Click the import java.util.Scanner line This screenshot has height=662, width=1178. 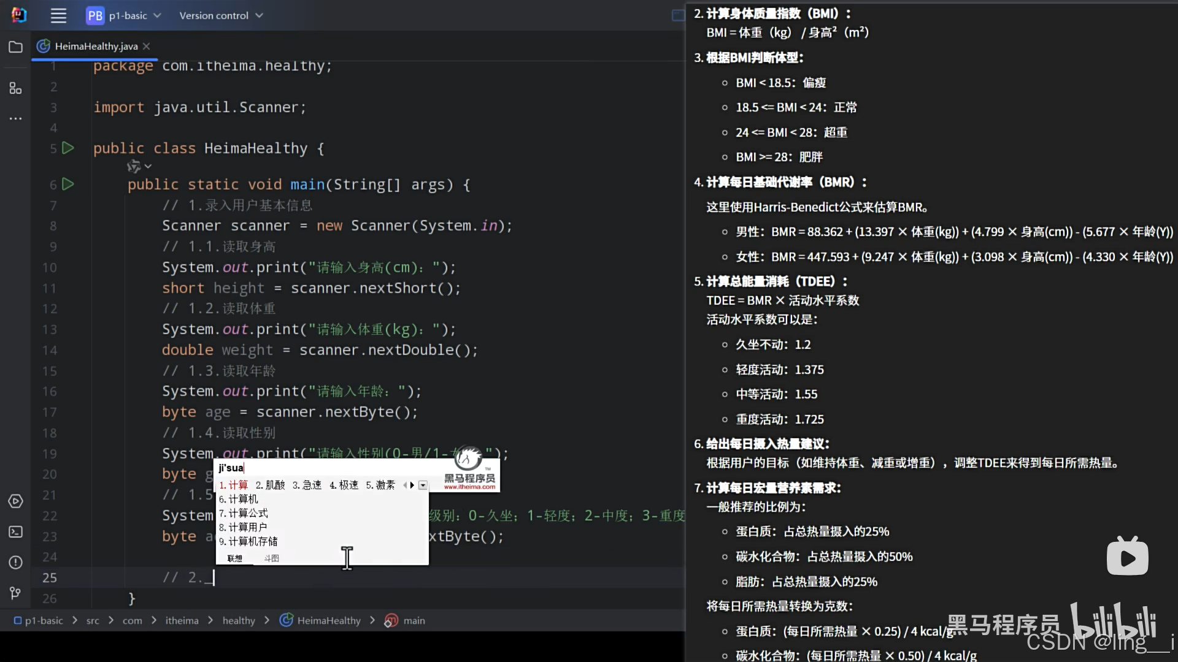point(199,107)
